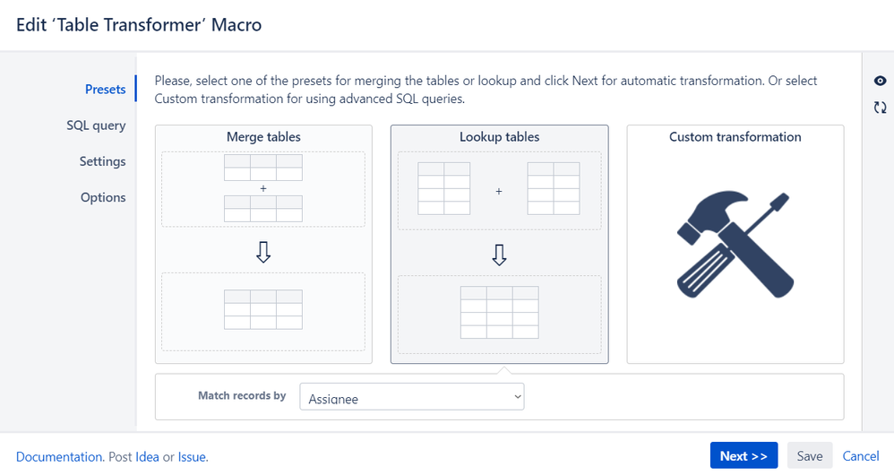The height and width of the screenshot is (475, 894).
Task: Open the Match records by dropdown
Action: click(412, 397)
